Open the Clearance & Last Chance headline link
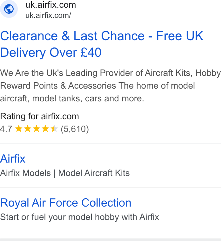The width and height of the screenshot is (221, 241). click(x=102, y=44)
